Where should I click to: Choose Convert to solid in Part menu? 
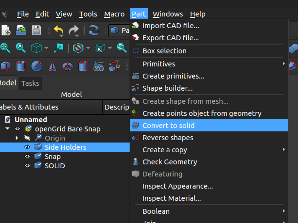168,126
